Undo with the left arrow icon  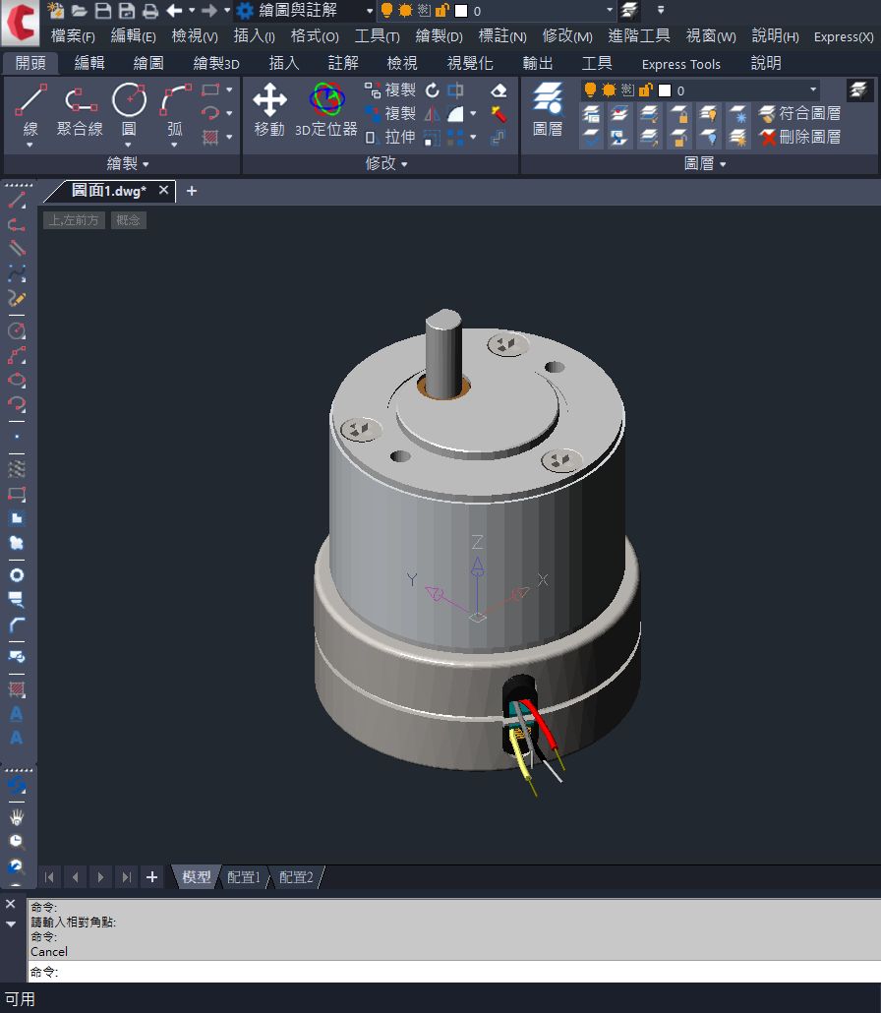tap(174, 11)
